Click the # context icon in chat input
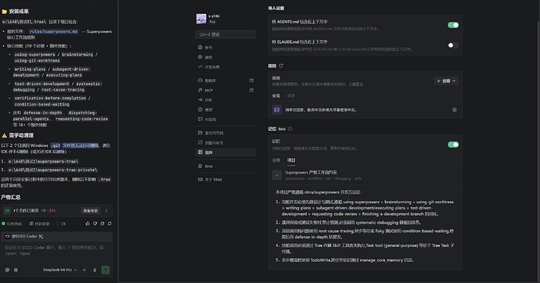Image resolution: width=540 pixels, height=283 pixels. tap(16, 270)
